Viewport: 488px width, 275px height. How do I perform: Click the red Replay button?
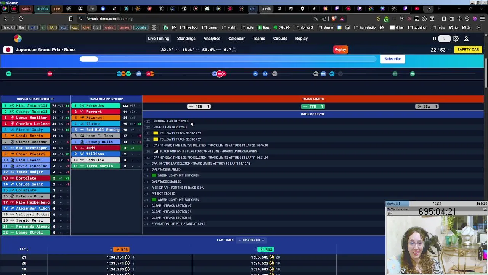(340, 50)
